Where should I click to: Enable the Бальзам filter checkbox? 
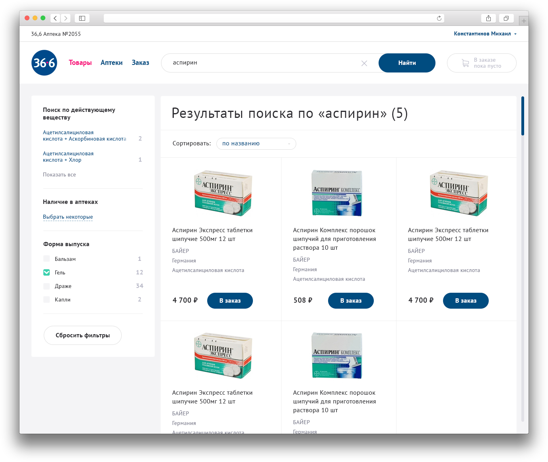click(47, 259)
